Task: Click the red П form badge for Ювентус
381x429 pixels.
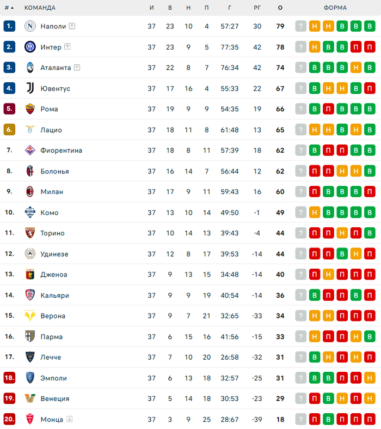Action: point(370,88)
